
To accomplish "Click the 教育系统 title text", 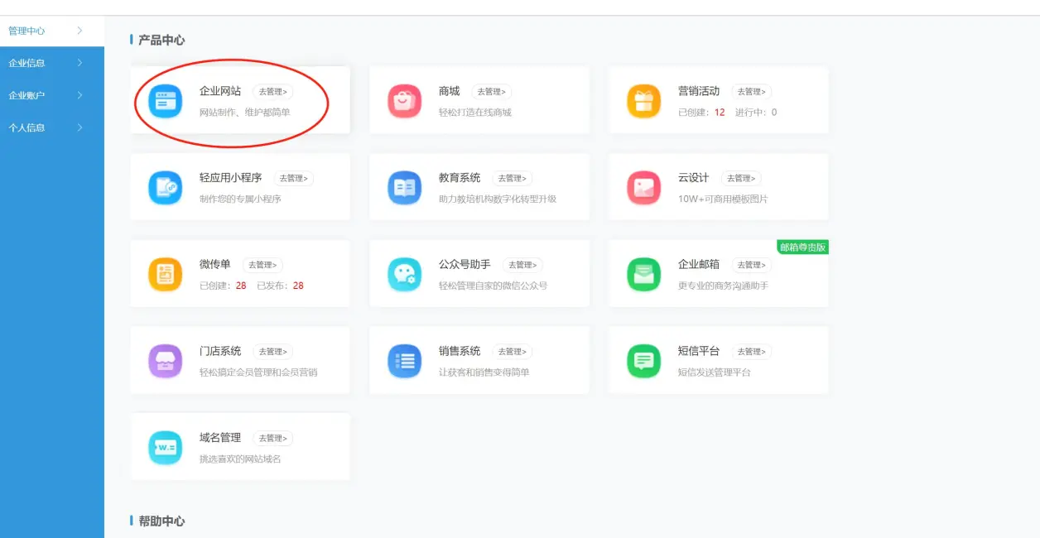I will click(460, 178).
